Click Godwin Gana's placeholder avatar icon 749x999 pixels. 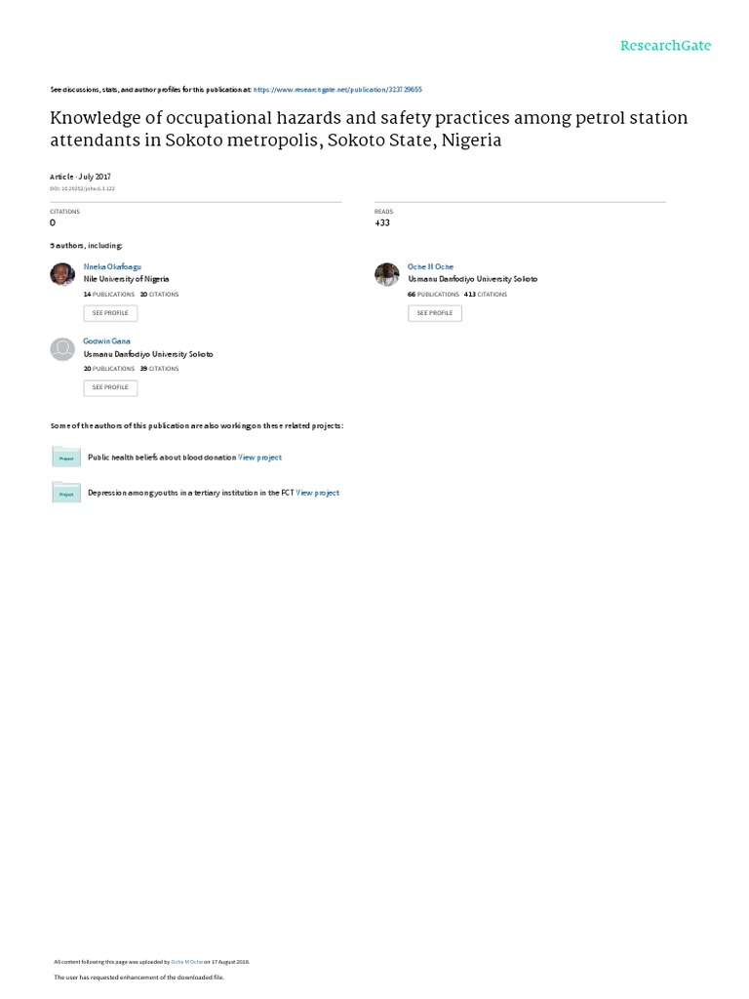(x=62, y=349)
